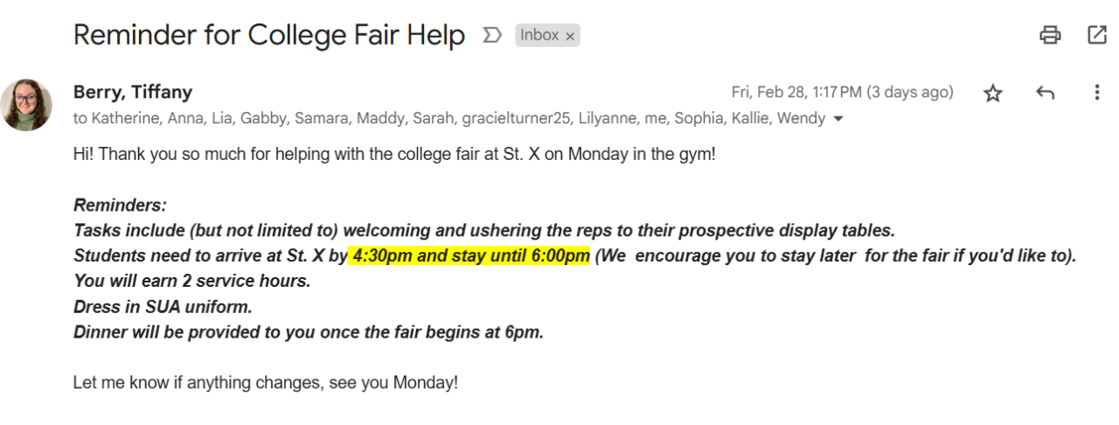Click Tiffany Berry's profile photo
Screen dimensions: 1119x425
point(26,105)
